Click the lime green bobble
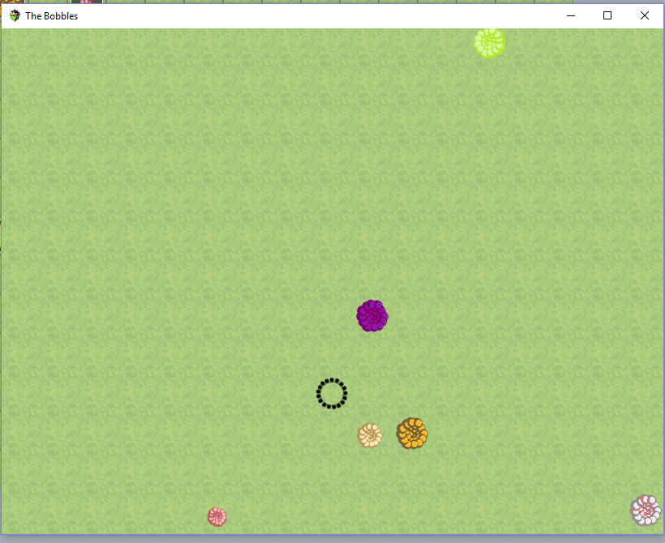This screenshot has width=665, height=543. [x=490, y=43]
